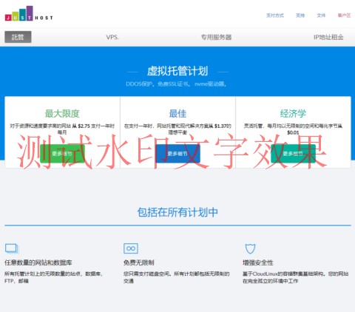Open the 支持 link in top menu
The height and width of the screenshot is (312, 355).
300,16
